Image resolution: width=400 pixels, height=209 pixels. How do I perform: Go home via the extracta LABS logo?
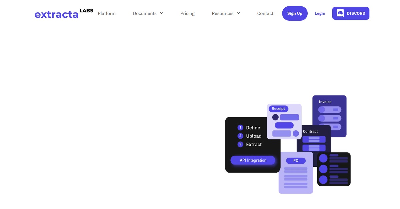(63, 14)
